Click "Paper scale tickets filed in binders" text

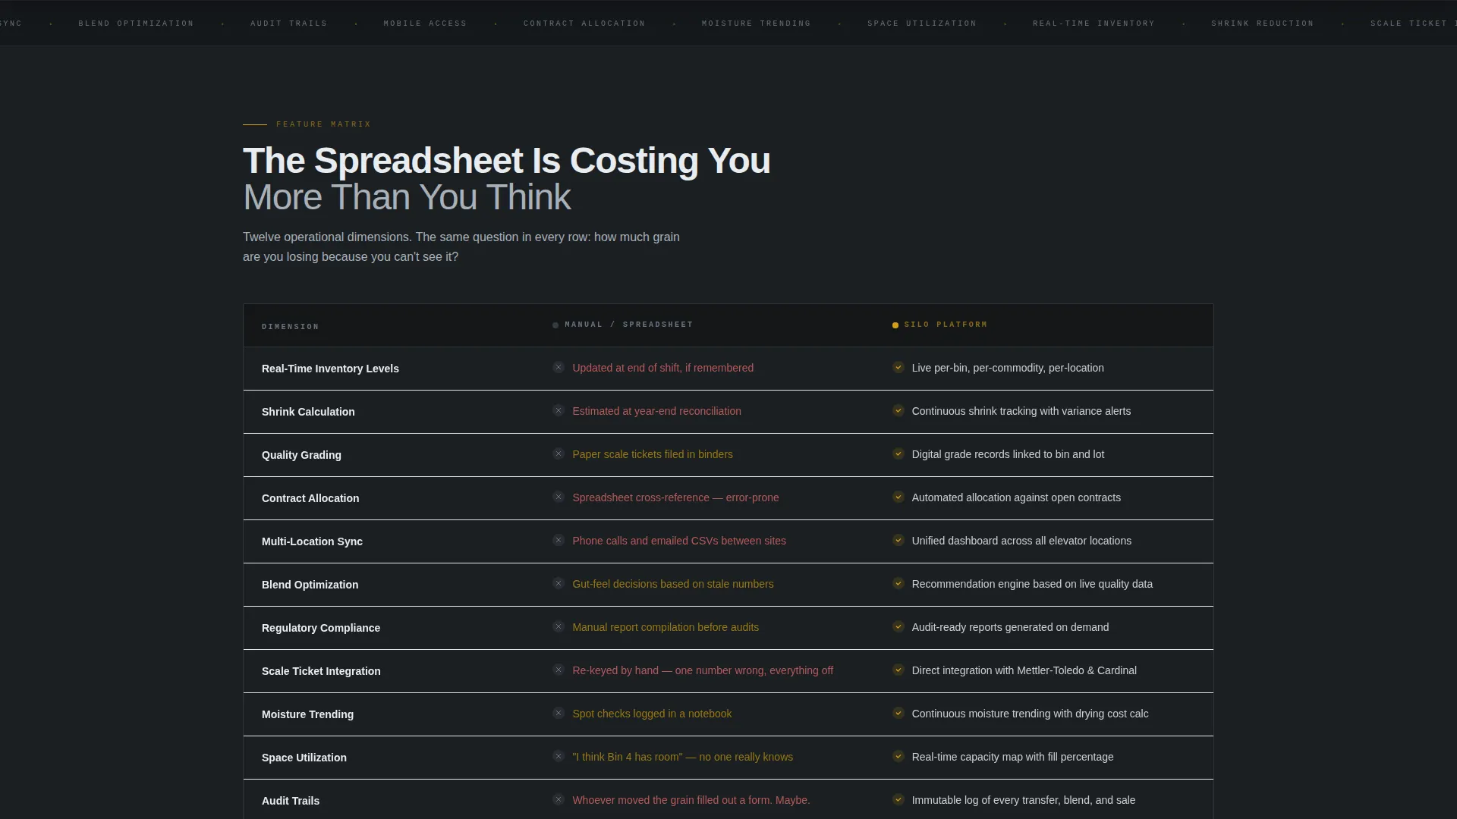tap(653, 454)
